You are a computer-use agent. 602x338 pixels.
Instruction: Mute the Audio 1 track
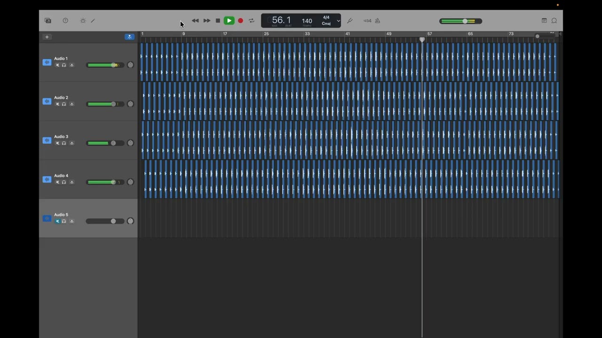pyautogui.click(x=57, y=65)
